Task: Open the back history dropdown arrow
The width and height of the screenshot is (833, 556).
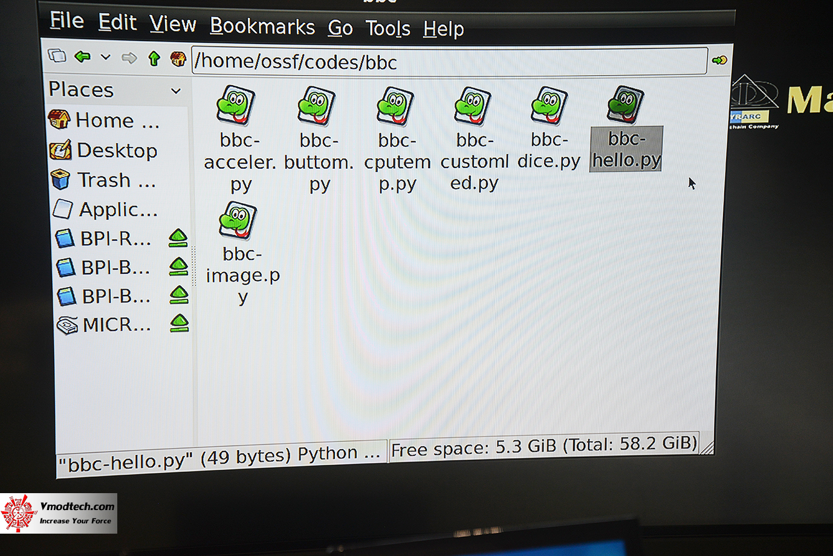Action: [106, 57]
